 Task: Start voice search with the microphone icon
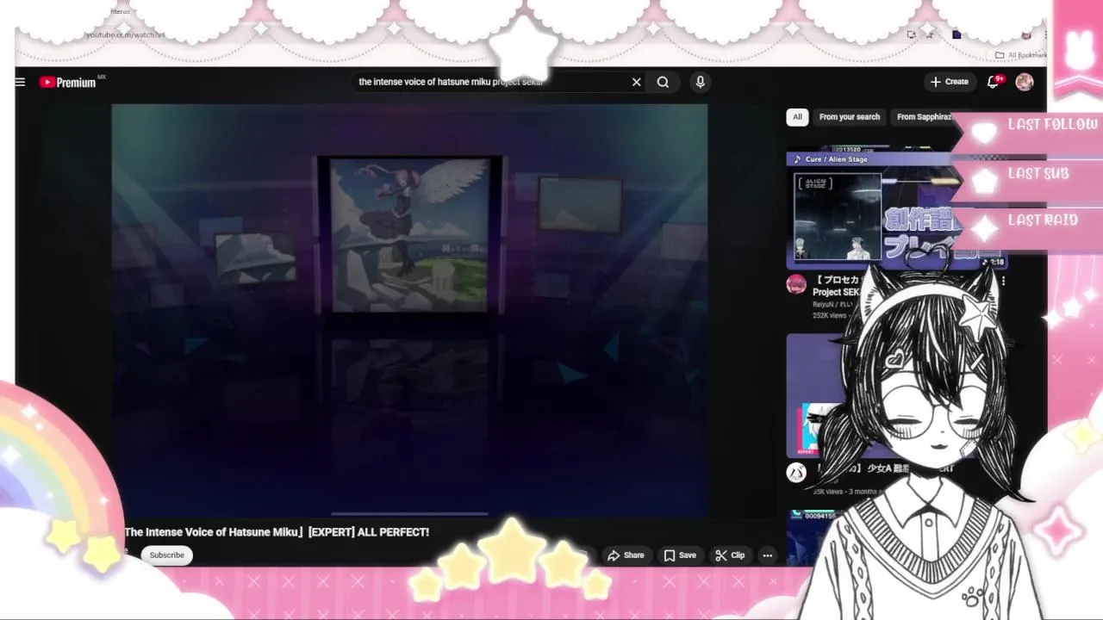700,82
